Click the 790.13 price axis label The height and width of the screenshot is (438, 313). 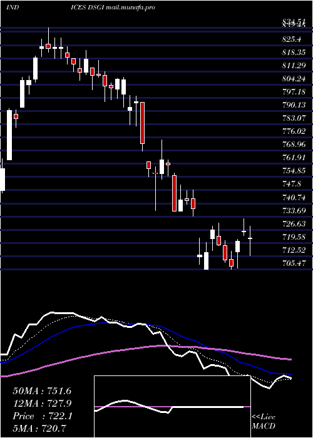pos(293,105)
